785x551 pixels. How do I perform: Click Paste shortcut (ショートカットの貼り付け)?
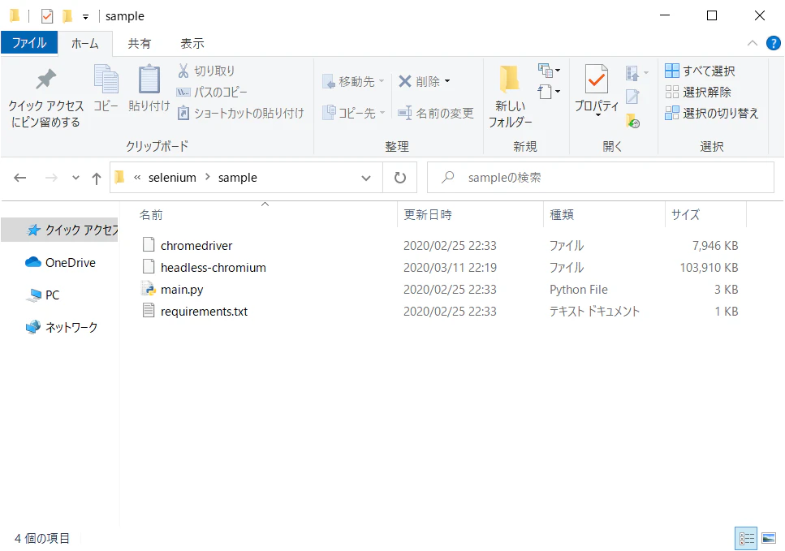click(241, 113)
